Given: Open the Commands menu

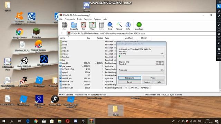Looking at the screenshot, I should click(x=70, y=19).
